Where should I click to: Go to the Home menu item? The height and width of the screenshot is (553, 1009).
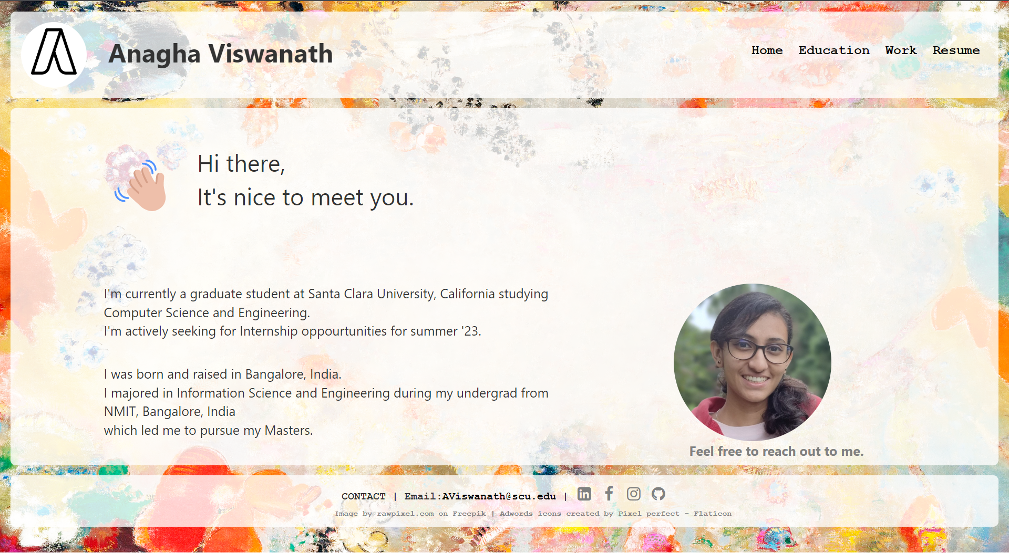[767, 50]
